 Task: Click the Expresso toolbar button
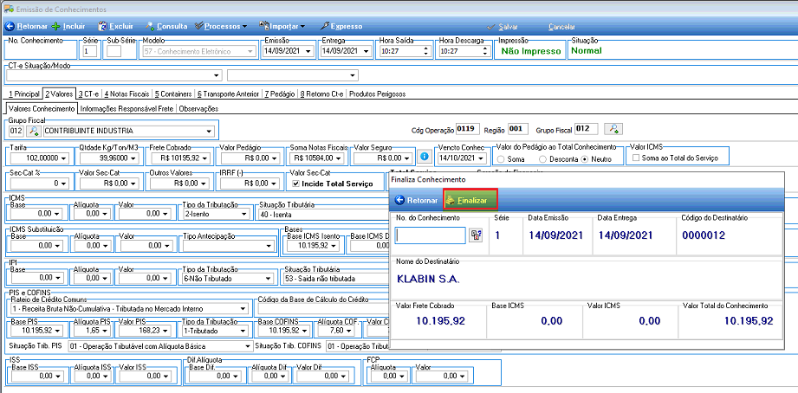coord(341,26)
